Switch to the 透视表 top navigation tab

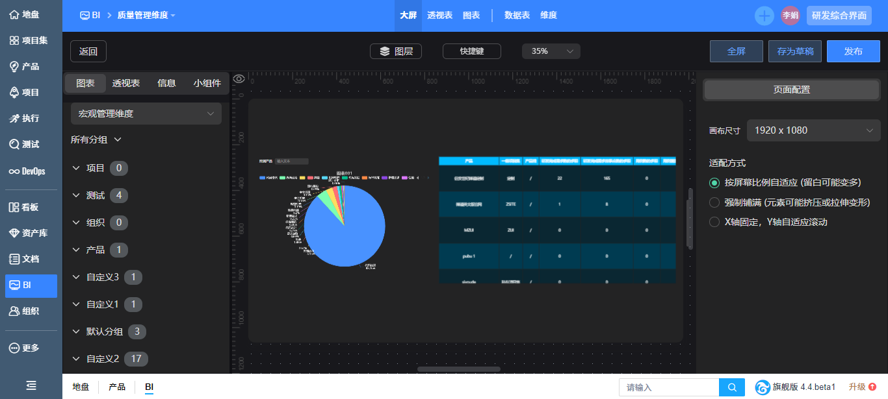coord(440,16)
